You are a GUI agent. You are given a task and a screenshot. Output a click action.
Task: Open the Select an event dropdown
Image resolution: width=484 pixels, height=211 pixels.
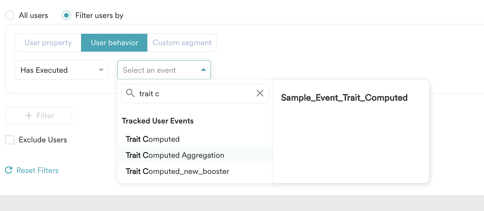click(164, 70)
